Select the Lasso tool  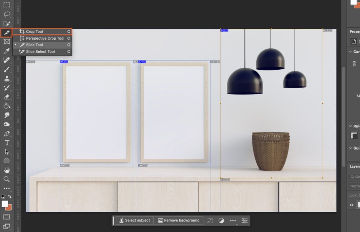click(6, 14)
